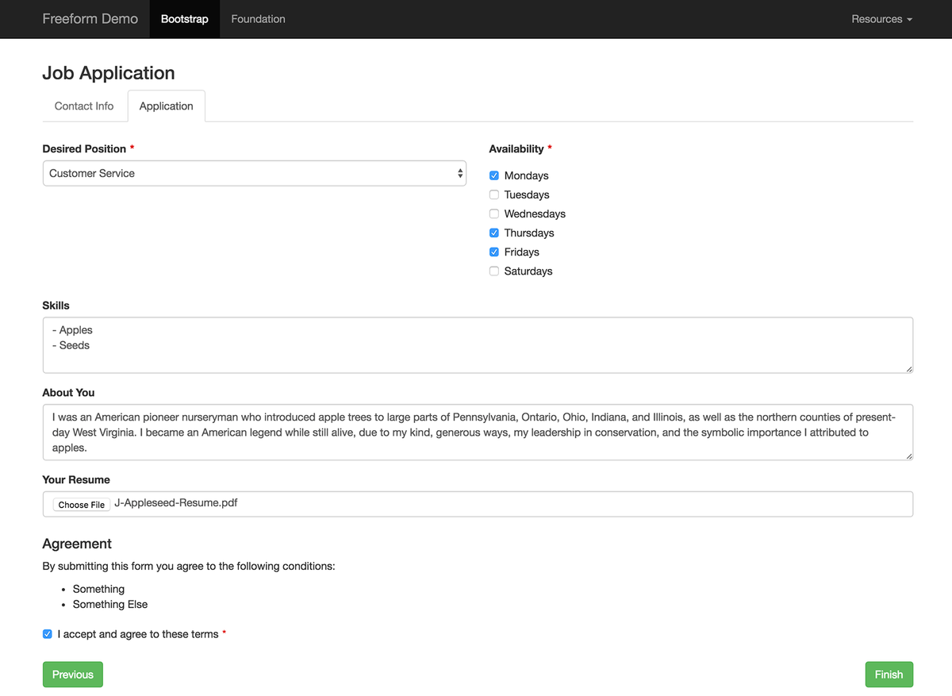Focus the About You text area

click(478, 433)
